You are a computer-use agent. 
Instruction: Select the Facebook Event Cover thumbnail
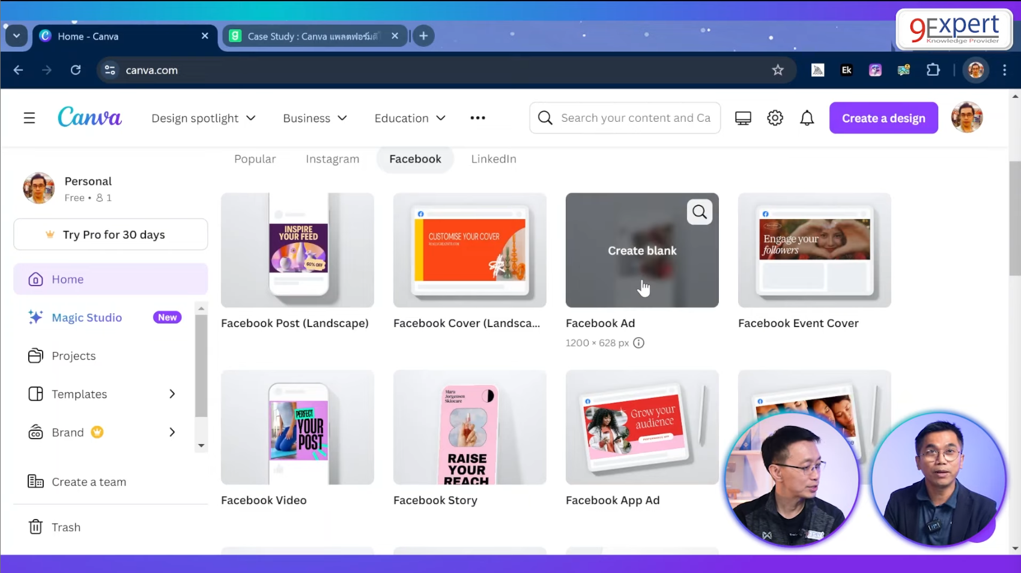tap(814, 250)
